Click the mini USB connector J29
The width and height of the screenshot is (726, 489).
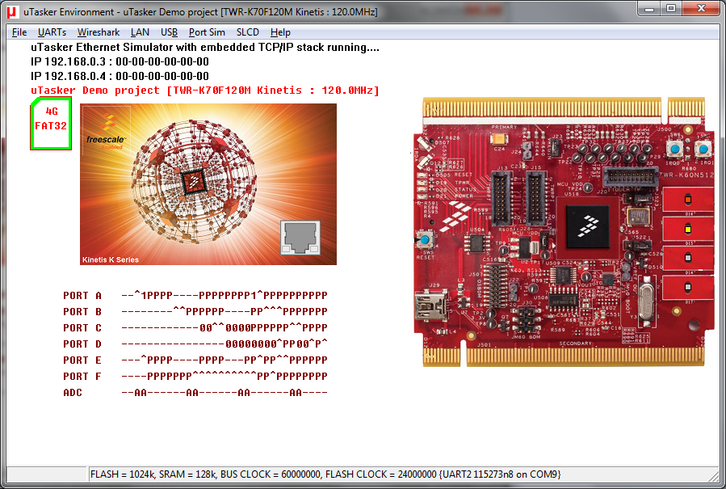pos(431,306)
